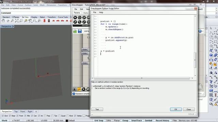Screen dimensions: 218x122
Task: Switch to the CPlanes toolbar tab
Action: pyautogui.click(x=16, y=17)
